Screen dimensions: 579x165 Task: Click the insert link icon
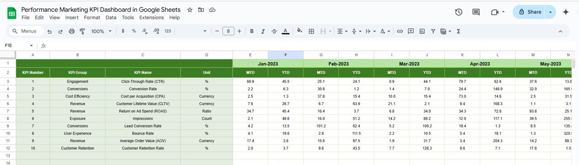[x=400, y=31]
